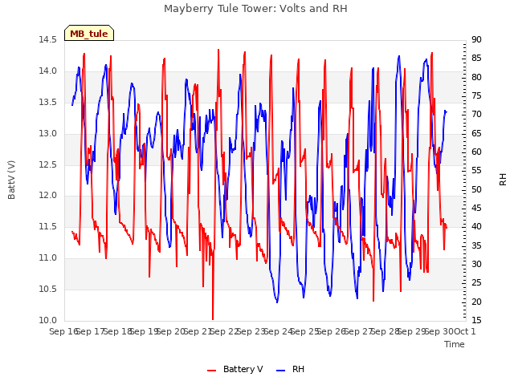The width and height of the screenshot is (514, 385).
Task: Click the lowest RH trough near Sep 24
Action: click(277, 302)
